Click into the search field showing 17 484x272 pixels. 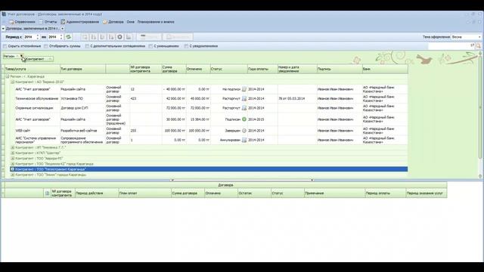pyautogui.click(x=451, y=46)
